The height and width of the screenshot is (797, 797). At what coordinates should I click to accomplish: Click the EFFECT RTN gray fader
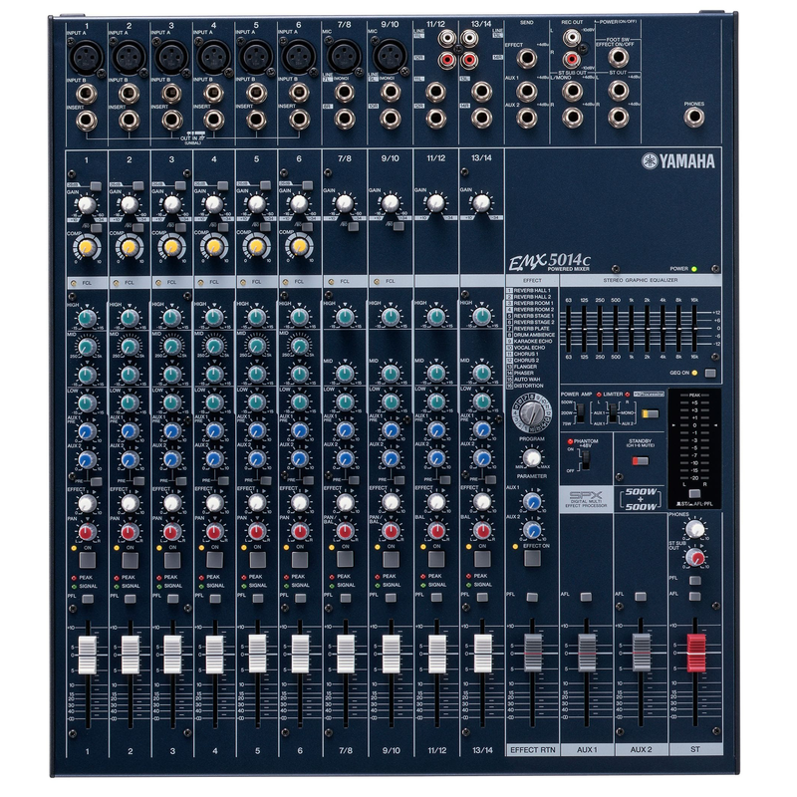(532, 654)
